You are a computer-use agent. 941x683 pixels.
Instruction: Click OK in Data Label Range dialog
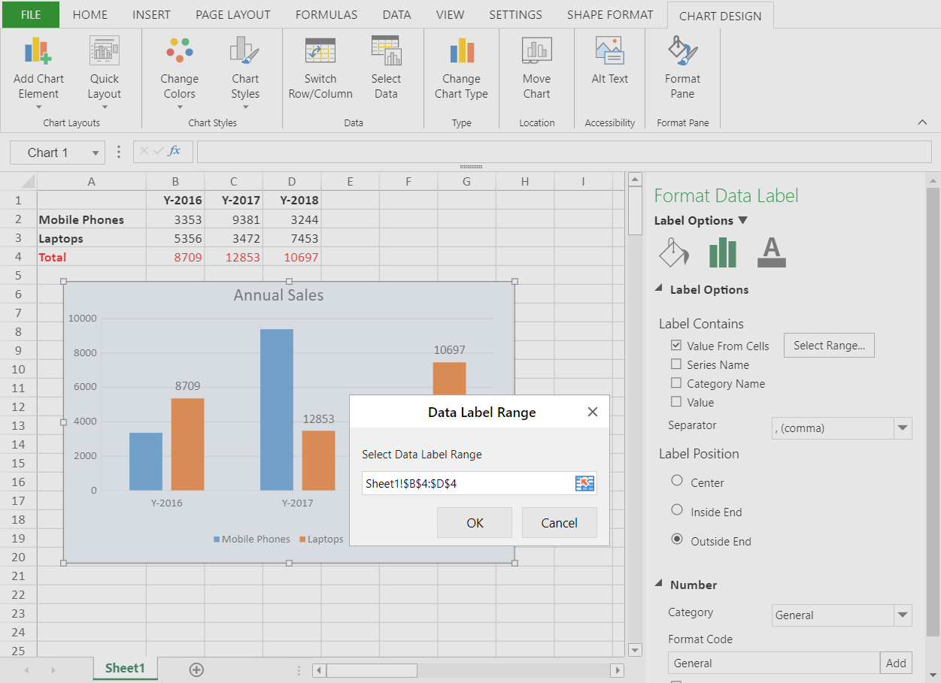point(475,523)
